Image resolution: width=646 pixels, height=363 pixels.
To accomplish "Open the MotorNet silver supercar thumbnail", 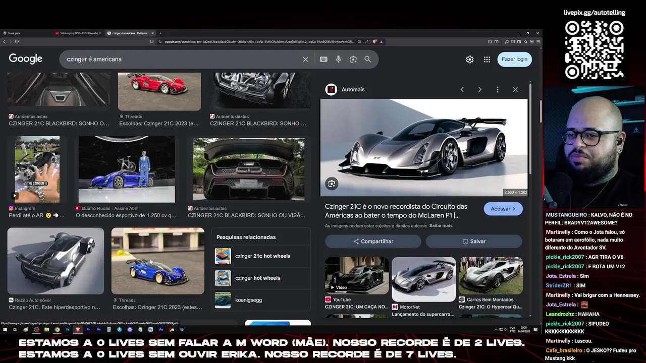I will point(423,279).
